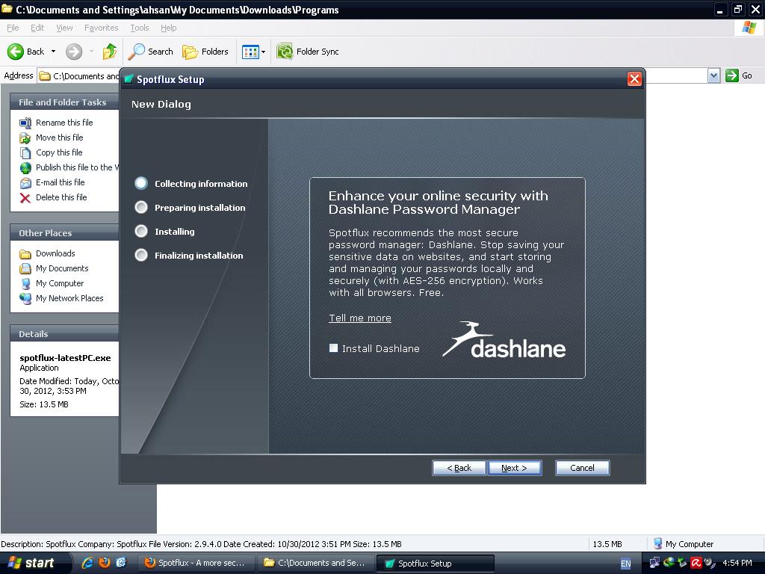Click the 4:54 PM system clock
Image resolution: width=765 pixels, height=574 pixels.
[737, 563]
